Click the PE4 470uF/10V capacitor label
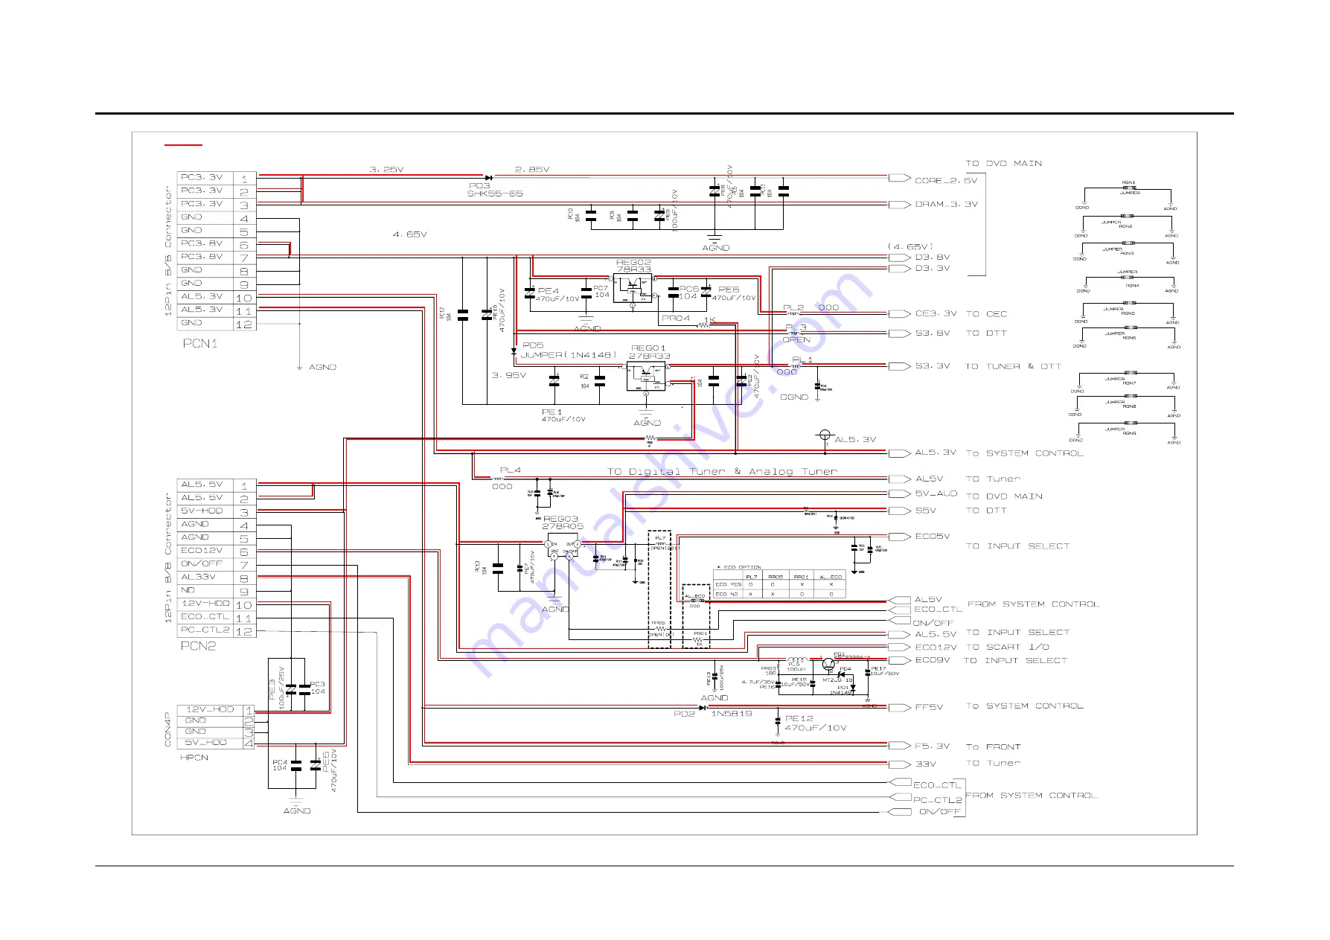The height and width of the screenshot is (940, 1330). click(x=557, y=295)
